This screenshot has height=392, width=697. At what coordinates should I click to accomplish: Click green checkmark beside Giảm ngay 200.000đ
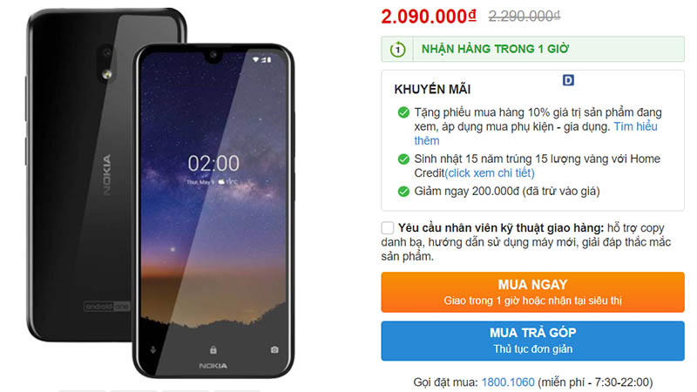403,192
